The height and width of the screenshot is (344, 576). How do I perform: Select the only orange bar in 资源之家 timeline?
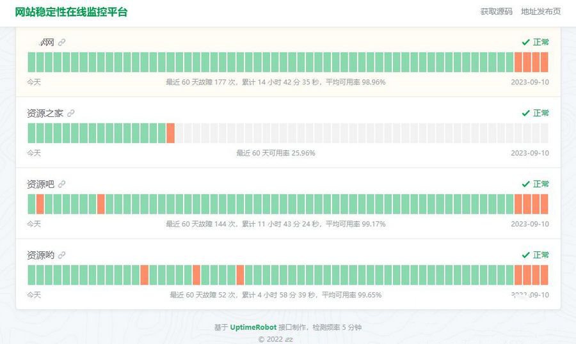pyautogui.click(x=170, y=133)
